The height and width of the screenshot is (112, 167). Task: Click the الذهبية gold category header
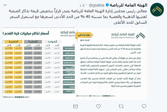tap(13, 42)
